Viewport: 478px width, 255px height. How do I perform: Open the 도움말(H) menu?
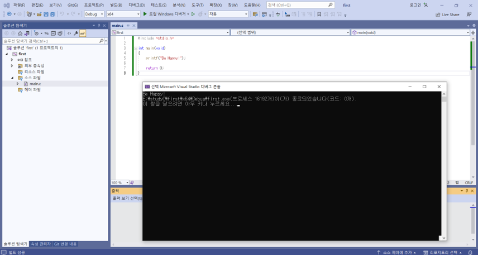[252, 5]
